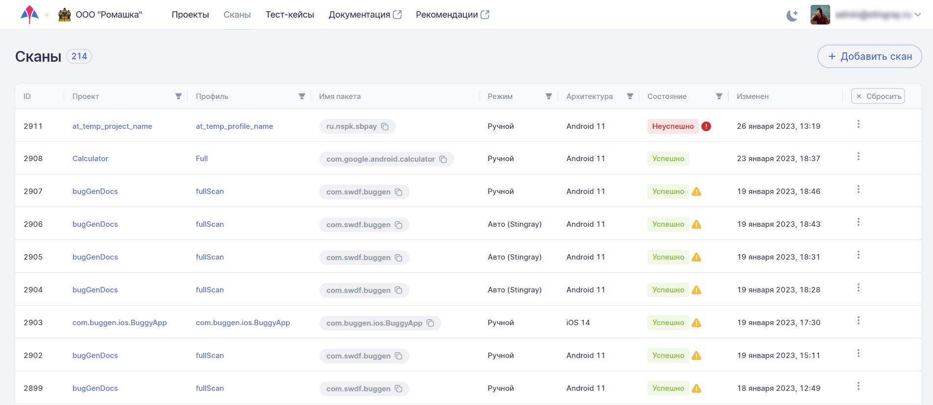933x405 pixels.
Task: Click red error icon on scan 2911
Action: pyautogui.click(x=706, y=126)
